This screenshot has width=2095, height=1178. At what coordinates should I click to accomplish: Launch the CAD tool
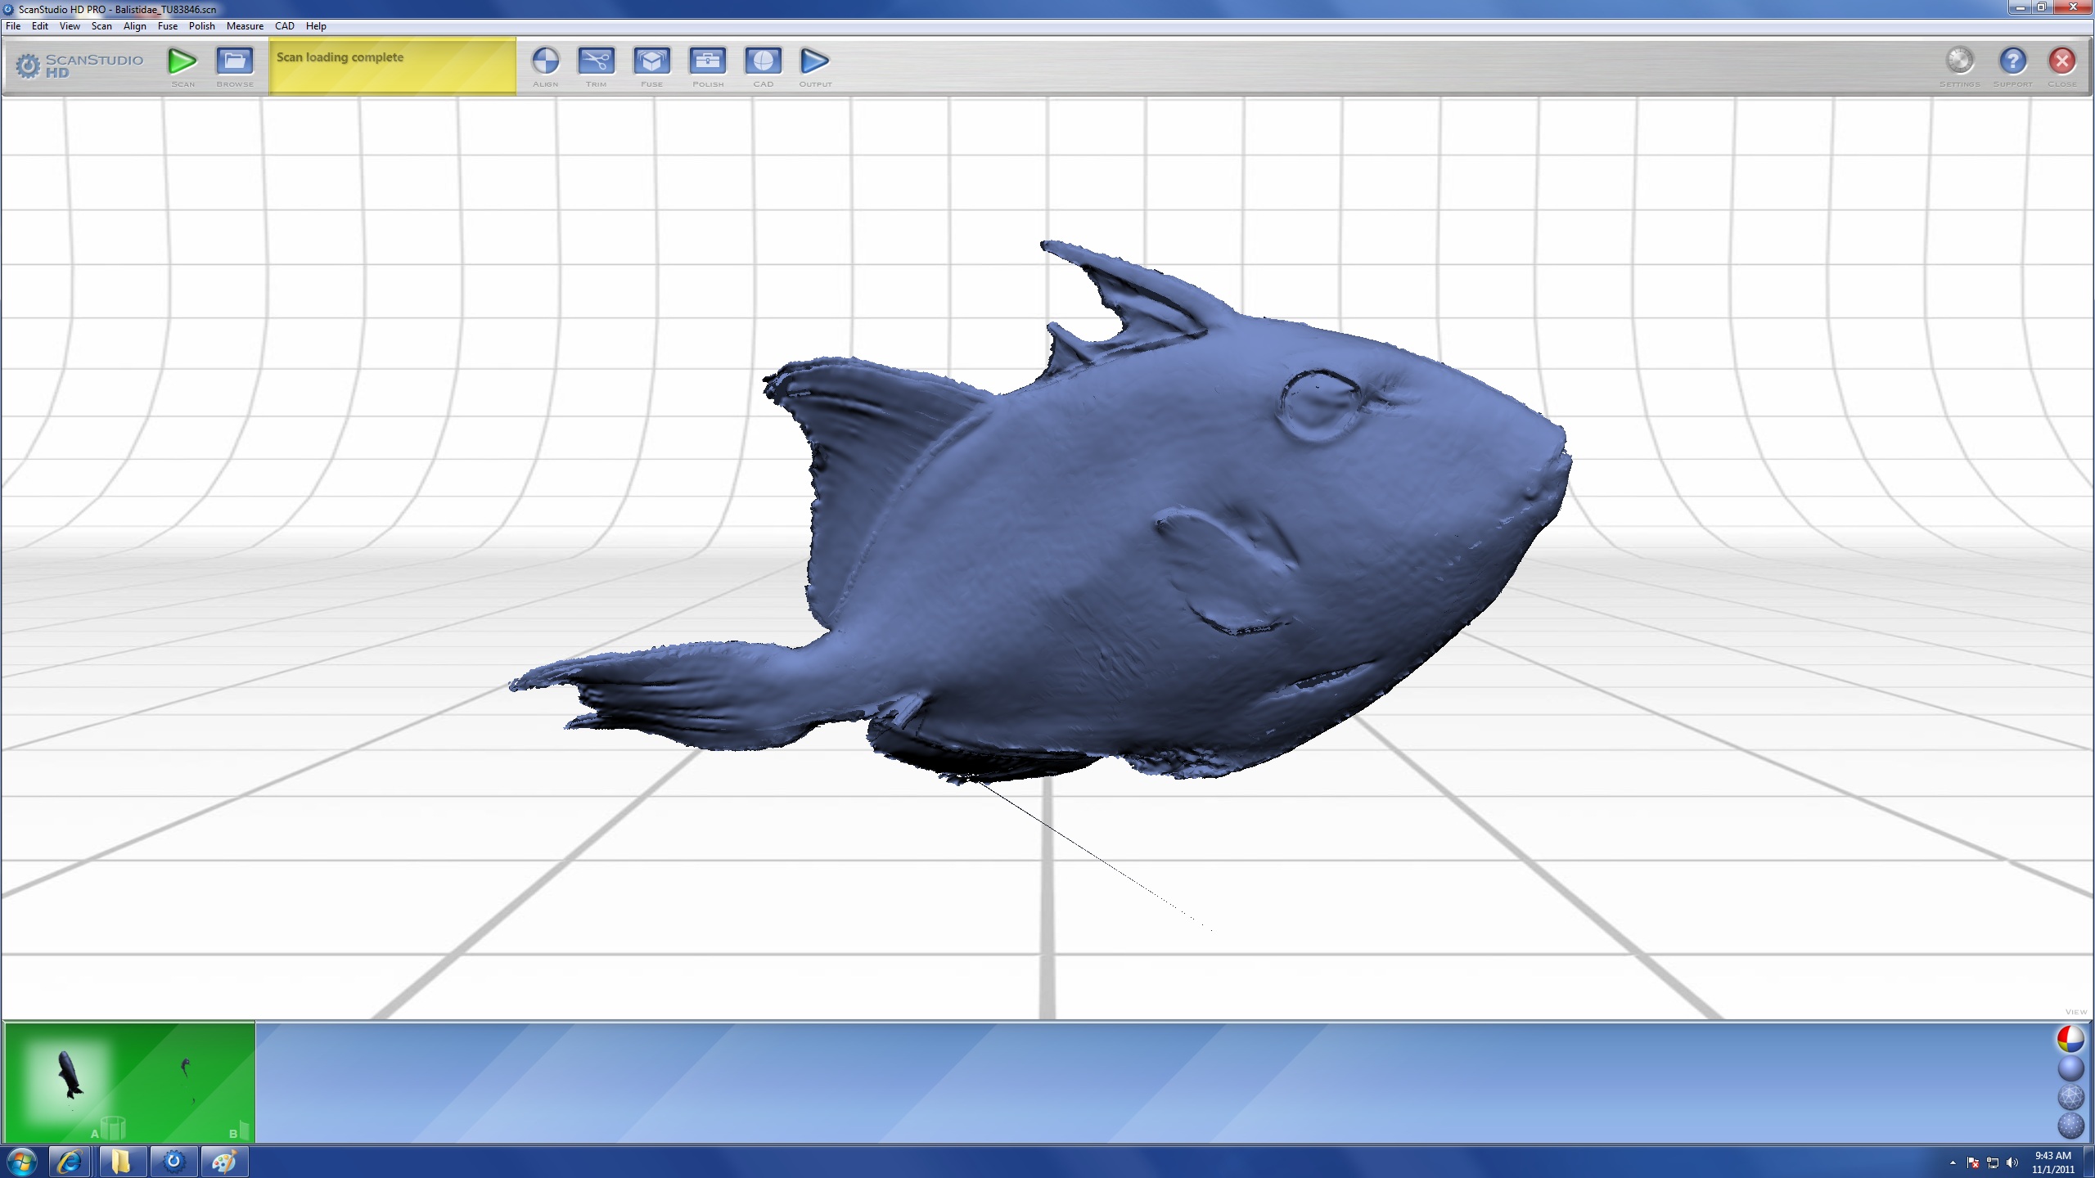(763, 61)
